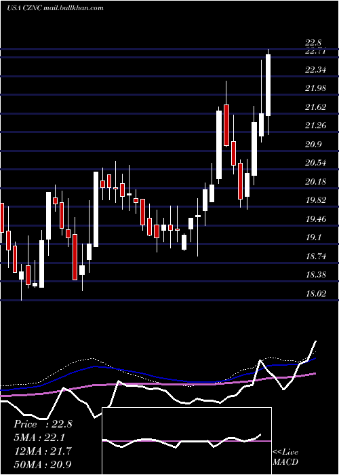Select the 18.02 price axis label
The width and height of the screenshot is (339, 475).
(x=316, y=294)
